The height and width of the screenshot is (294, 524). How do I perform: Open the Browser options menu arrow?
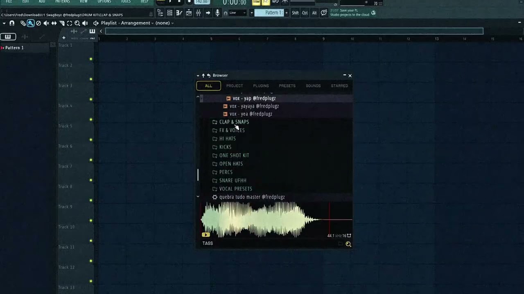coord(198,76)
